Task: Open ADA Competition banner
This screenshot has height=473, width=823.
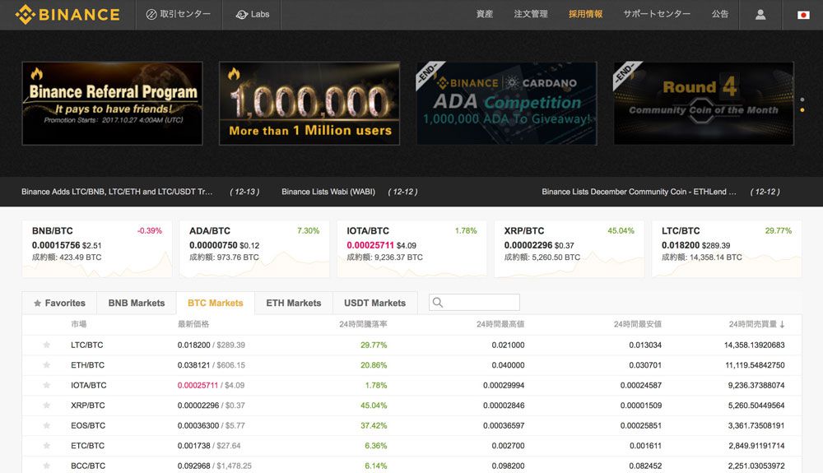Action: [506, 104]
